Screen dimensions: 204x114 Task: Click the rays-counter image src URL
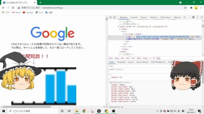click(163, 37)
